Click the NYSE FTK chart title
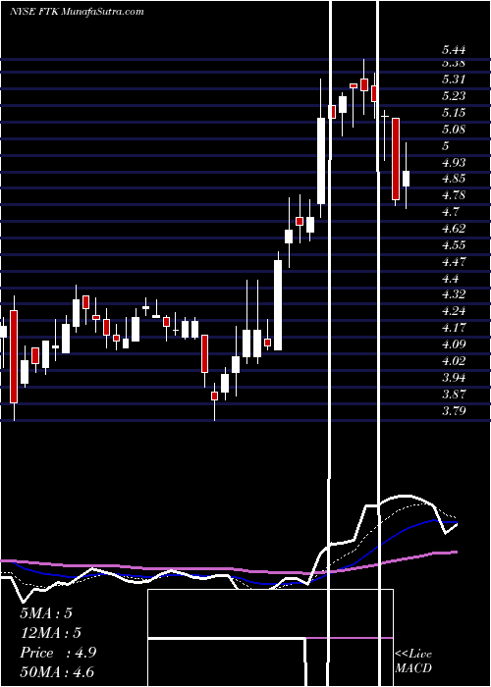This screenshot has height=687, width=491. coord(78,12)
